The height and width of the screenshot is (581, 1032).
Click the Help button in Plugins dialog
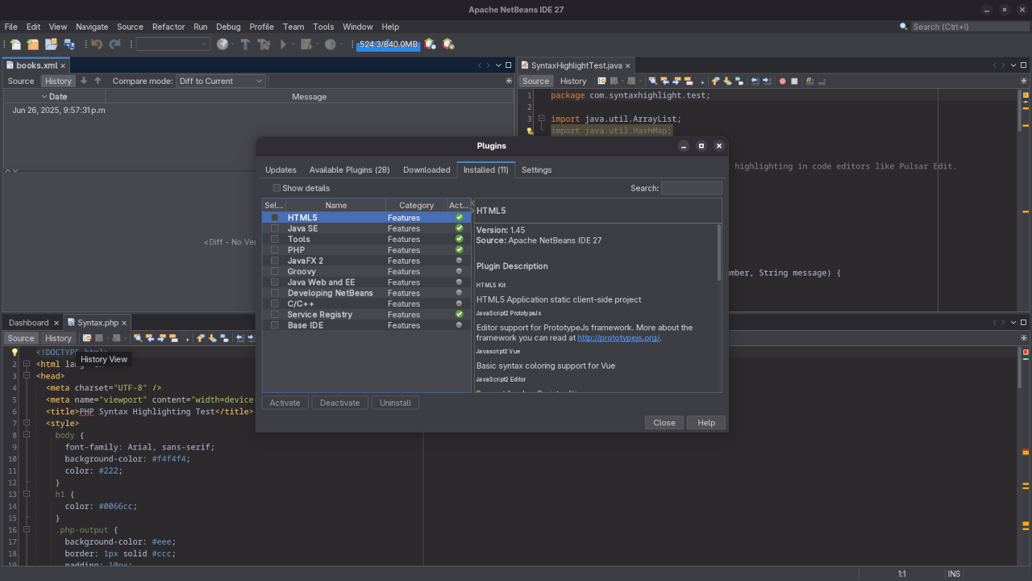click(706, 423)
